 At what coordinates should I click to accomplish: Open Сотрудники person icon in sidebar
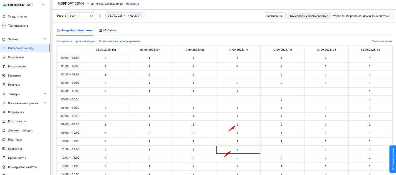4,112
